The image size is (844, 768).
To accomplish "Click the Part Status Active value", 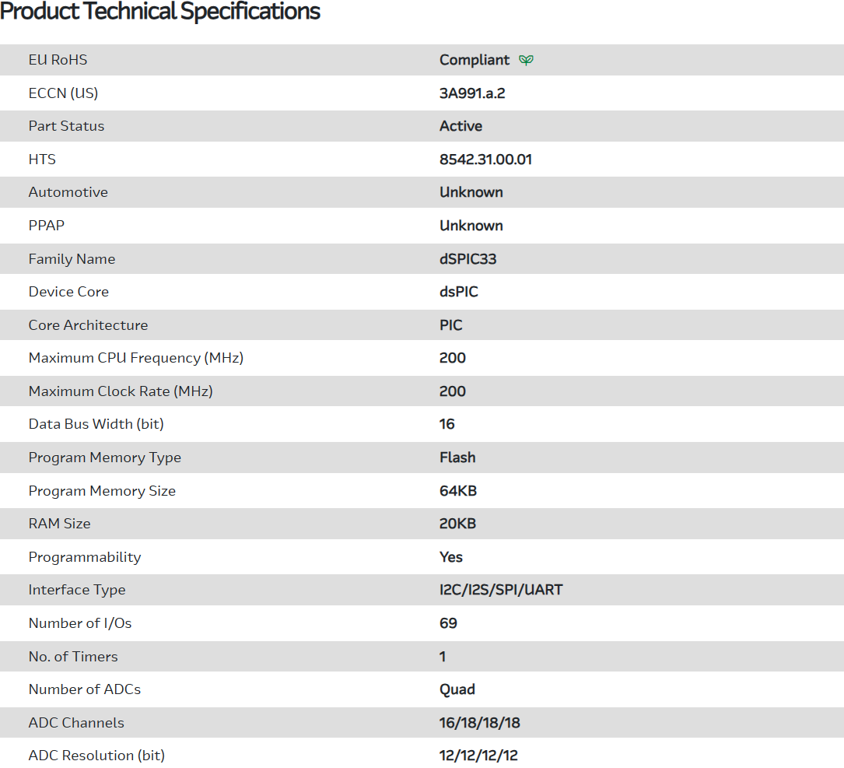I will point(461,126).
